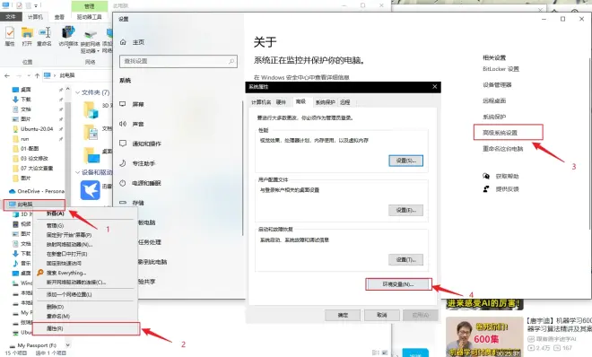Open 存储 in Settings sidebar
This screenshot has width=592, height=357.
pos(138,203)
